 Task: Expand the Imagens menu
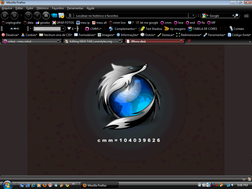click(x=106, y=35)
